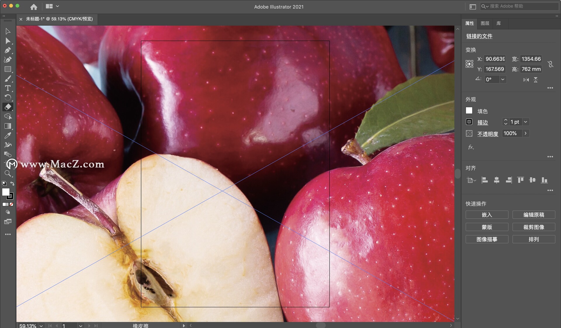Select the Direct Selection tool
The width and height of the screenshot is (561, 328).
click(8, 41)
